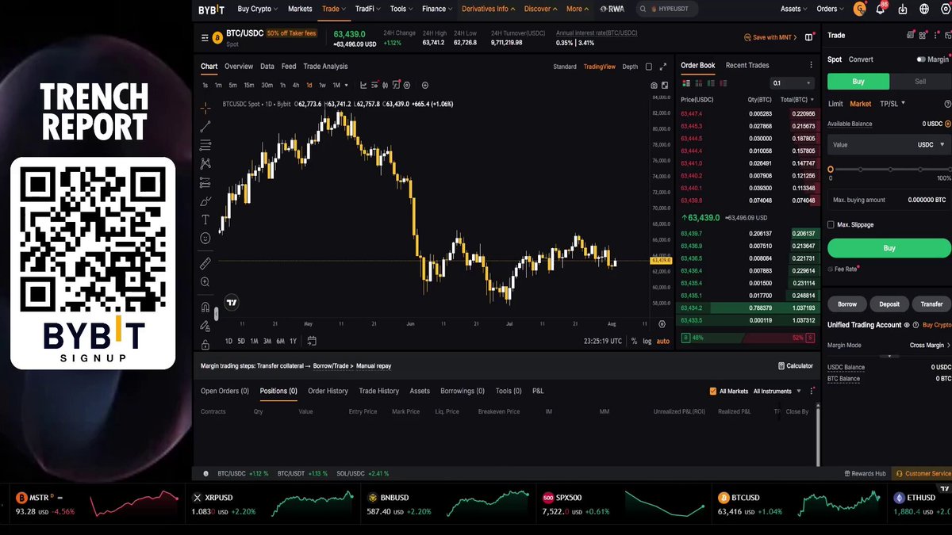This screenshot has height=535, width=952.
Task: Expand the Assets header menu
Action: coord(794,10)
